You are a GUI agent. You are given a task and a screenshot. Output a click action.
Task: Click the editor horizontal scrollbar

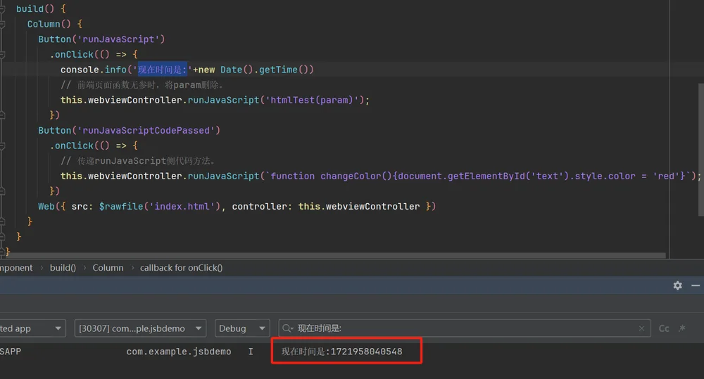click(x=333, y=255)
